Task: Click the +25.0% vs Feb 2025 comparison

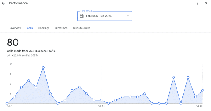Action: point(25,56)
